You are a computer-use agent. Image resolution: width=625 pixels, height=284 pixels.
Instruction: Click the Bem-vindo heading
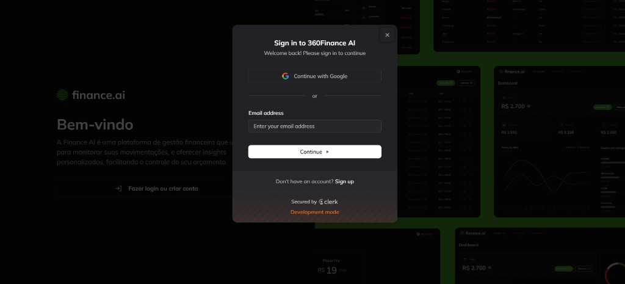pyautogui.click(x=95, y=125)
